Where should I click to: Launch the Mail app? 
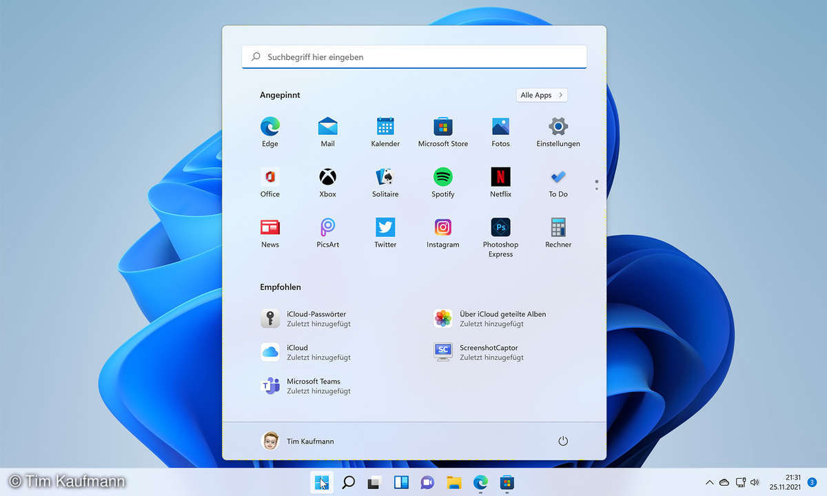pos(327,132)
